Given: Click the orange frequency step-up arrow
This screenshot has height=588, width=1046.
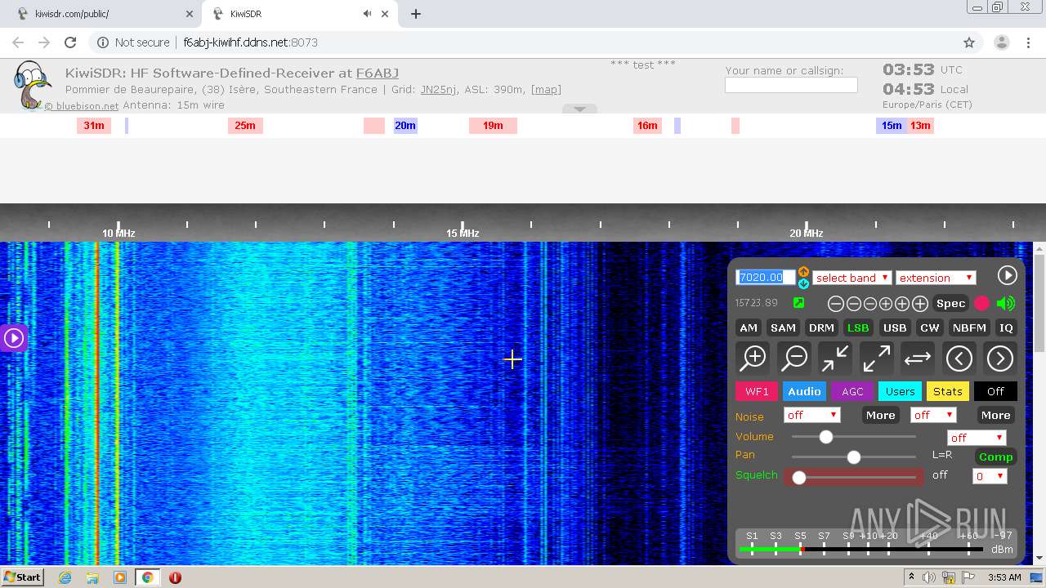Looking at the screenshot, I should 803,271.
